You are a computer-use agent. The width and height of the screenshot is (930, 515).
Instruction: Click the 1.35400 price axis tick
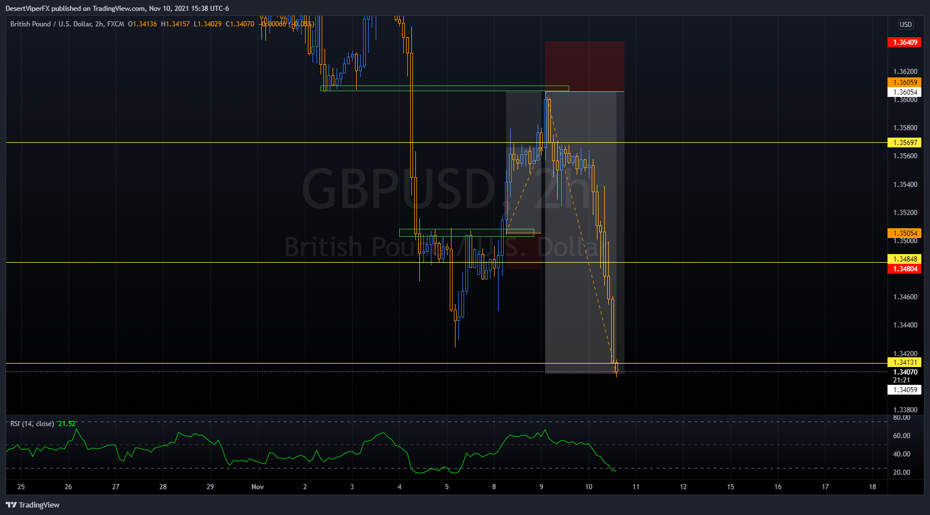pyautogui.click(x=905, y=185)
